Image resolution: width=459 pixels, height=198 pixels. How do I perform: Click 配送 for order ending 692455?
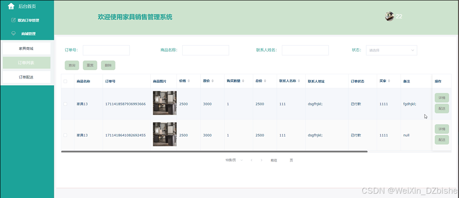[442, 140]
